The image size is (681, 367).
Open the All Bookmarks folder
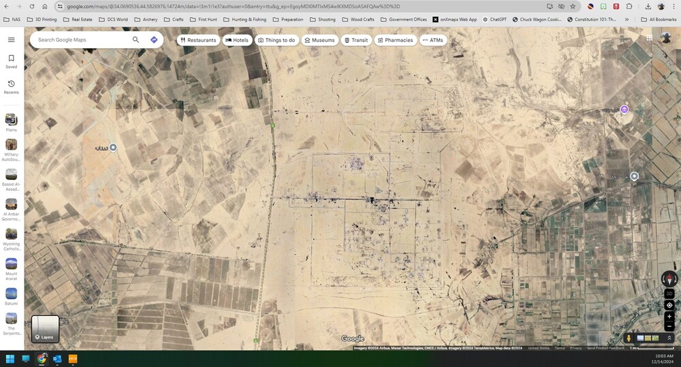coord(659,20)
